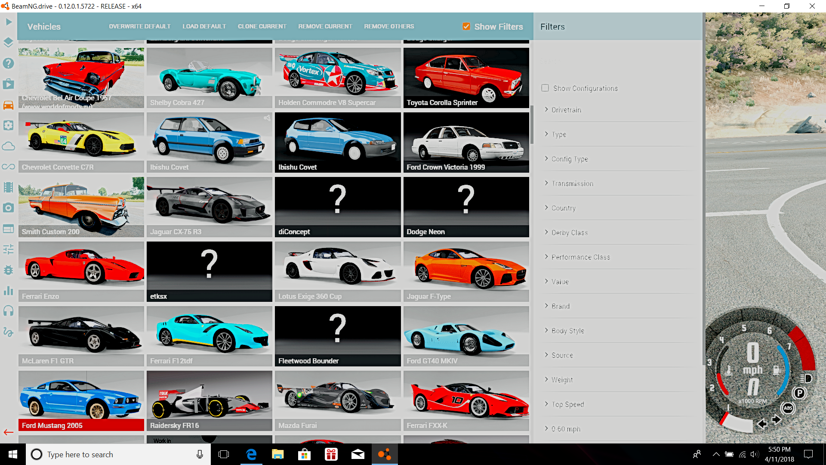
Task: Pick the Toyota Corolla Sprinter vehicle
Action: tap(466, 78)
